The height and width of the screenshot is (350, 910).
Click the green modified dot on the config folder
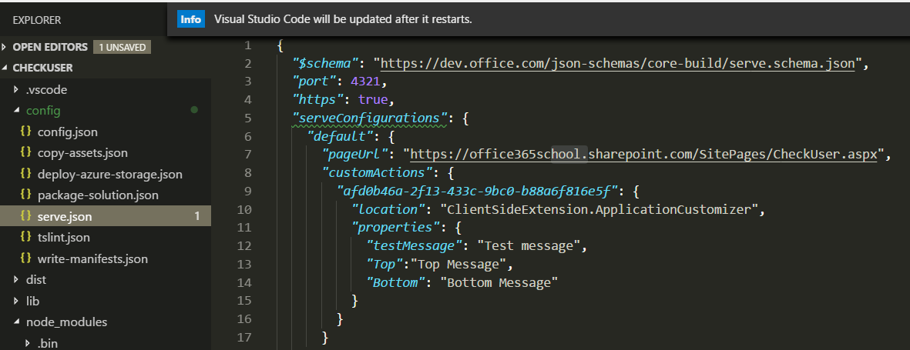(x=194, y=109)
